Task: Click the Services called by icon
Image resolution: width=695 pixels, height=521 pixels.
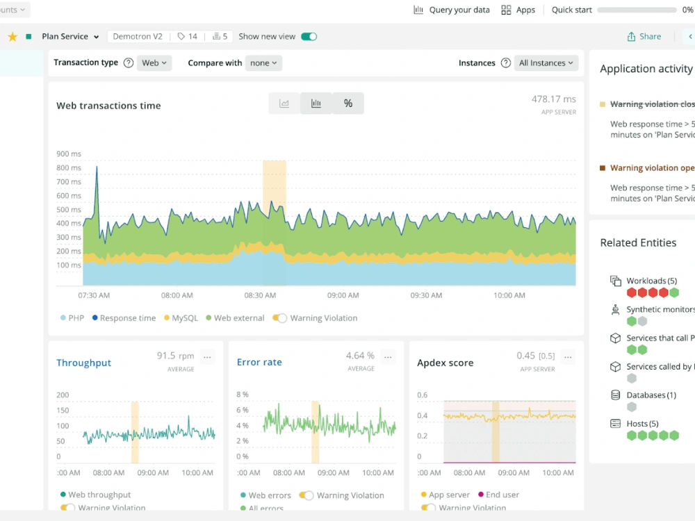Action: pos(615,367)
